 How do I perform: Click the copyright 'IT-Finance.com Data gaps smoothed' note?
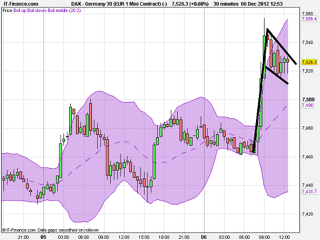tap(51, 230)
